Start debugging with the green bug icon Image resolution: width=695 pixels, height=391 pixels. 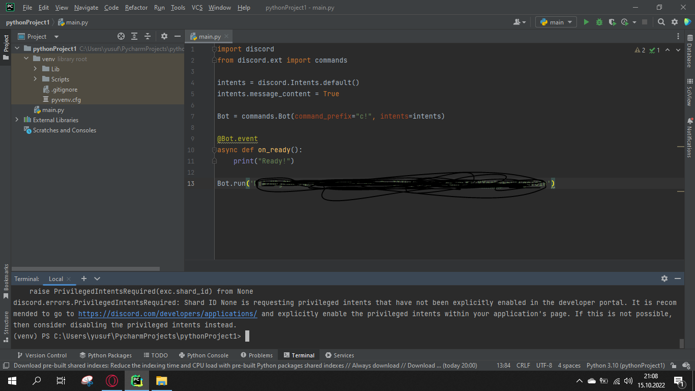(599, 22)
